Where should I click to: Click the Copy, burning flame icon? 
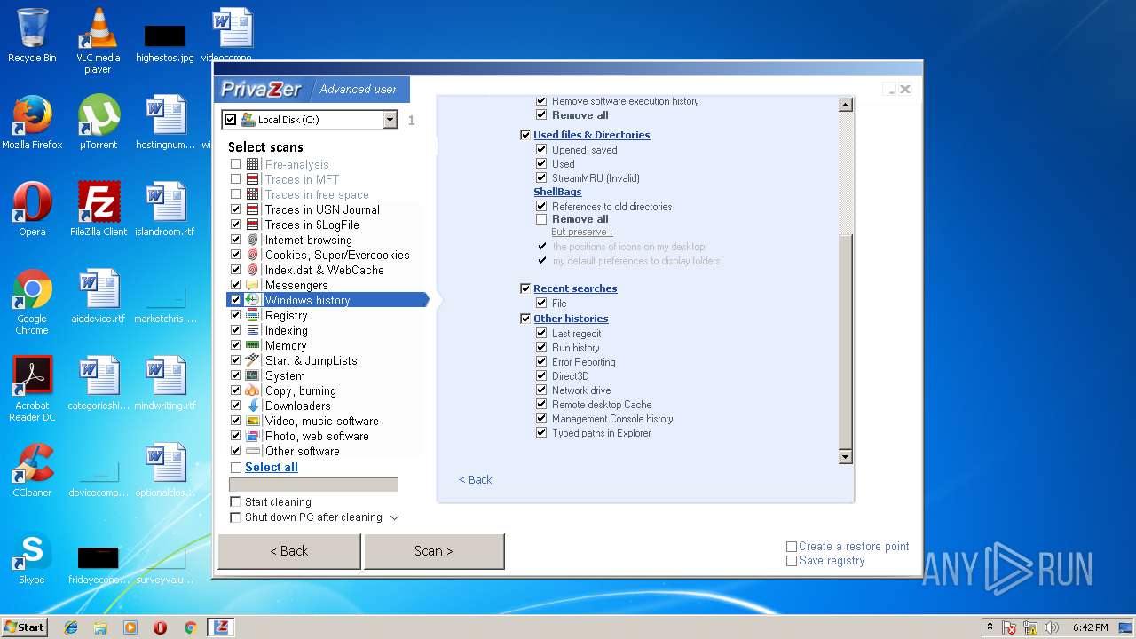tap(253, 390)
